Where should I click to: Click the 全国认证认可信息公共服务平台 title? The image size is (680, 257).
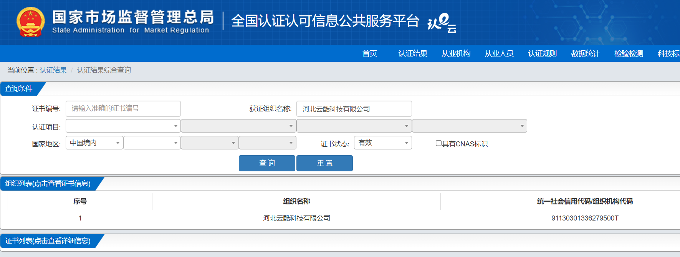(x=325, y=21)
